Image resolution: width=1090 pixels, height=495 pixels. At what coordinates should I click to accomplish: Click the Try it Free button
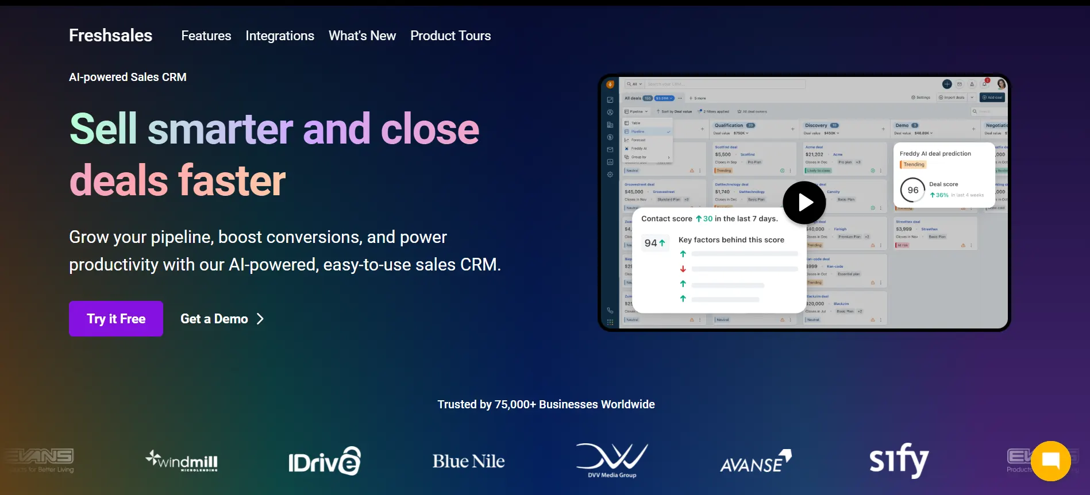pos(116,319)
